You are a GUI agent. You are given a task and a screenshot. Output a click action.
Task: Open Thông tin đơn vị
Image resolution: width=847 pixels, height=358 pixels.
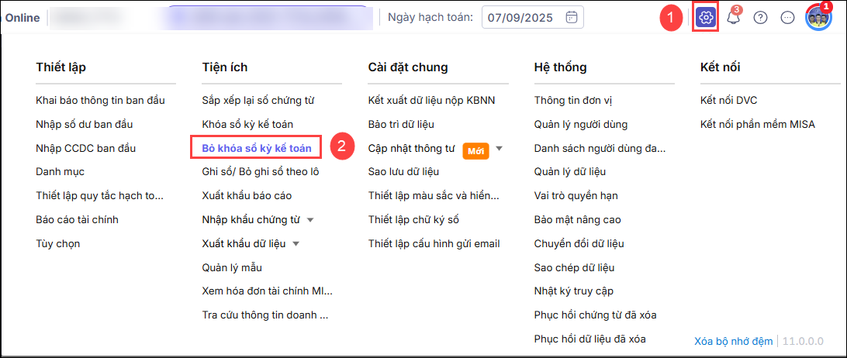pos(573,101)
